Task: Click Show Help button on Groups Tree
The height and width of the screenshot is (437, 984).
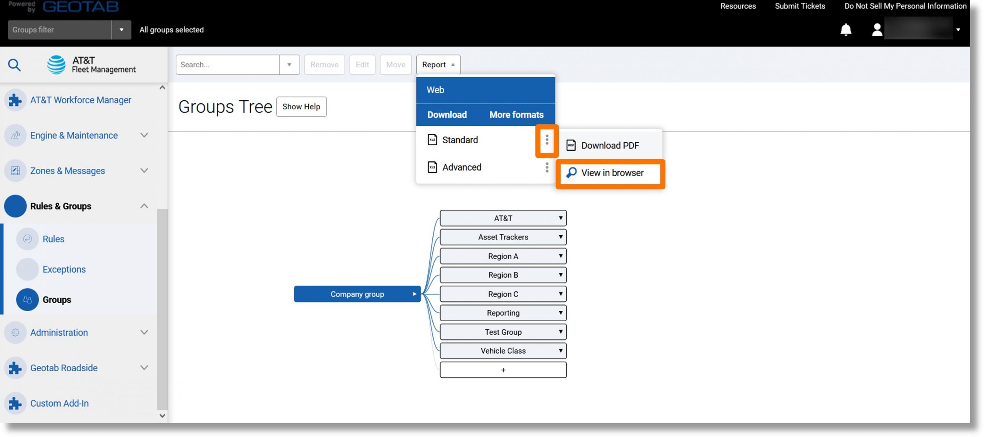Action: [301, 106]
